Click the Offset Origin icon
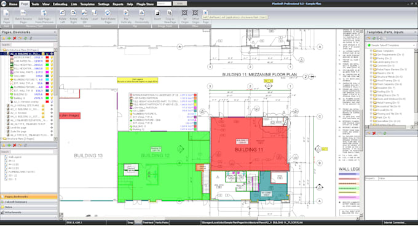Viewport: 418px width, 226px height. tap(195, 13)
